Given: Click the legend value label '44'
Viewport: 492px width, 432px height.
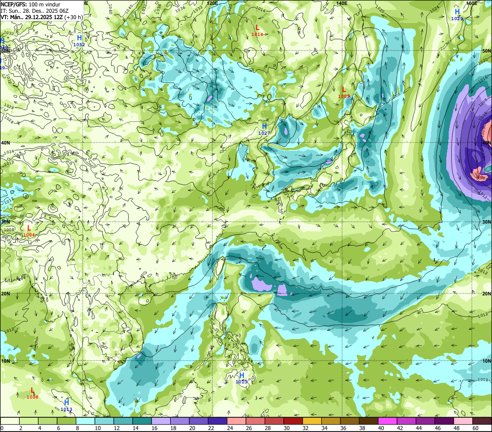Looking at the screenshot, I should [x=419, y=428].
